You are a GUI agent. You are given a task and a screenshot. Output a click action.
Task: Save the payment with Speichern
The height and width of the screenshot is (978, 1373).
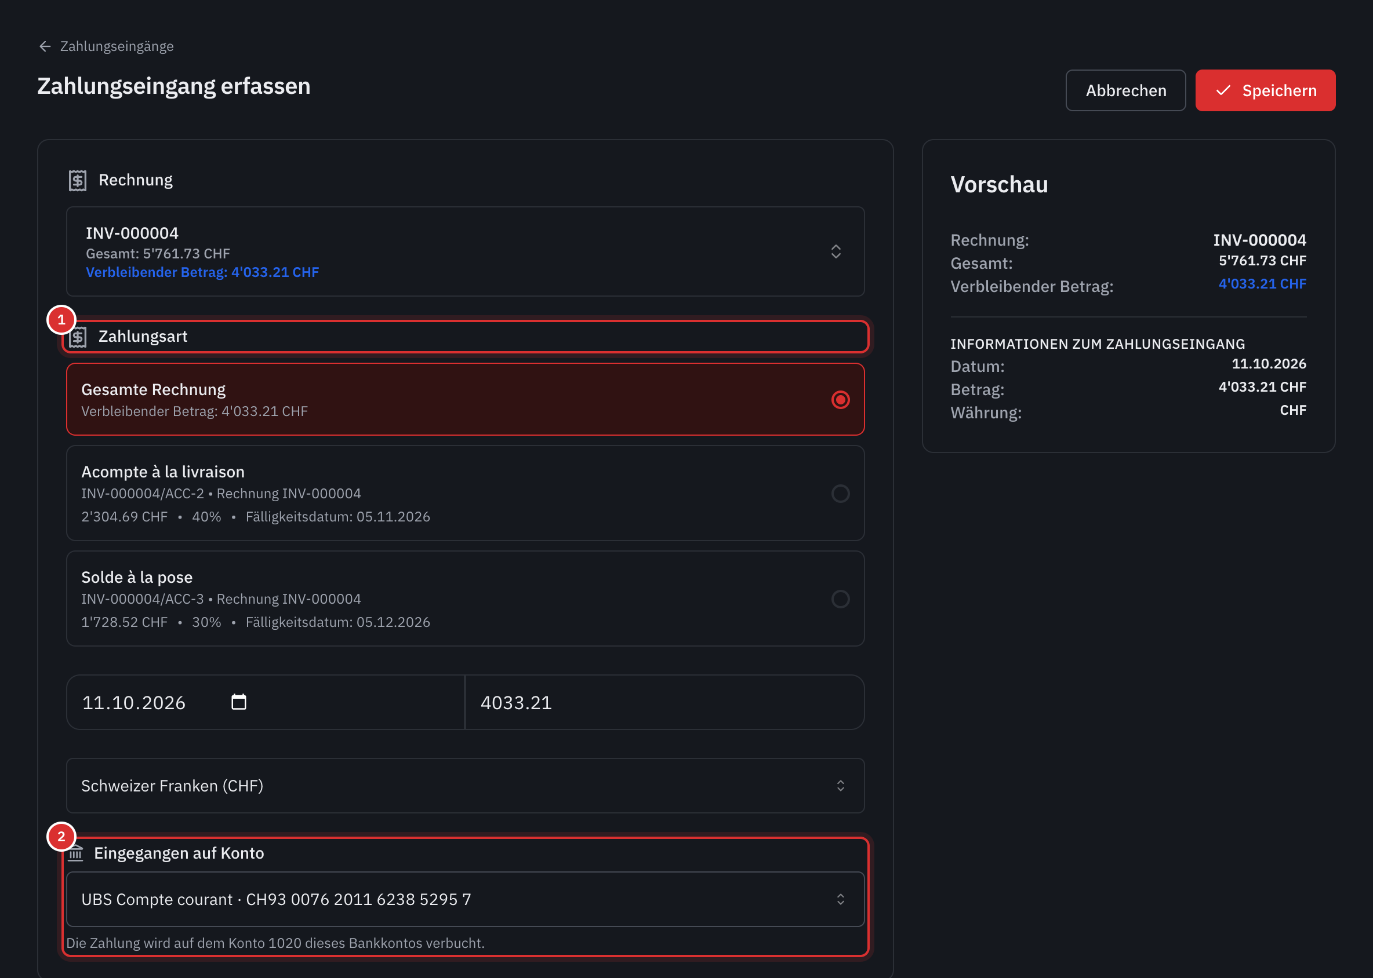[1266, 90]
